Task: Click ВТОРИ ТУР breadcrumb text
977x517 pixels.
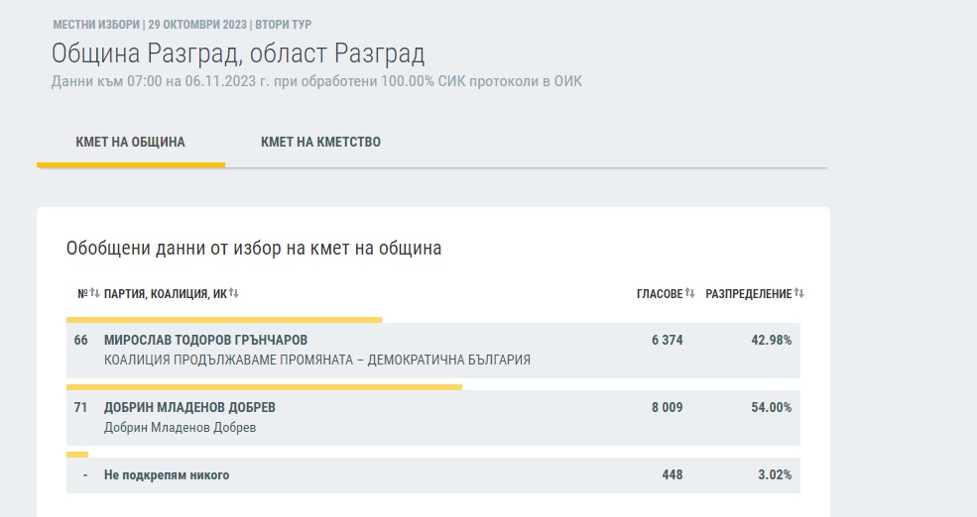Action: tap(283, 24)
